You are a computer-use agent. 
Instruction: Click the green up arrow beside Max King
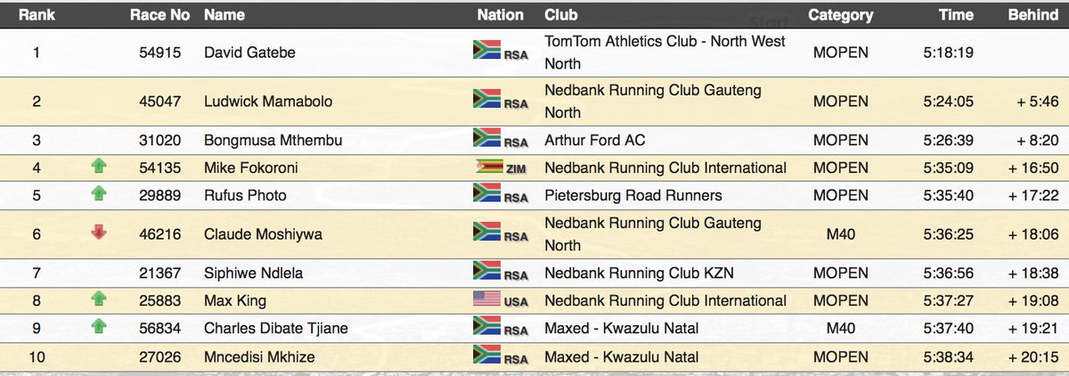(98, 300)
